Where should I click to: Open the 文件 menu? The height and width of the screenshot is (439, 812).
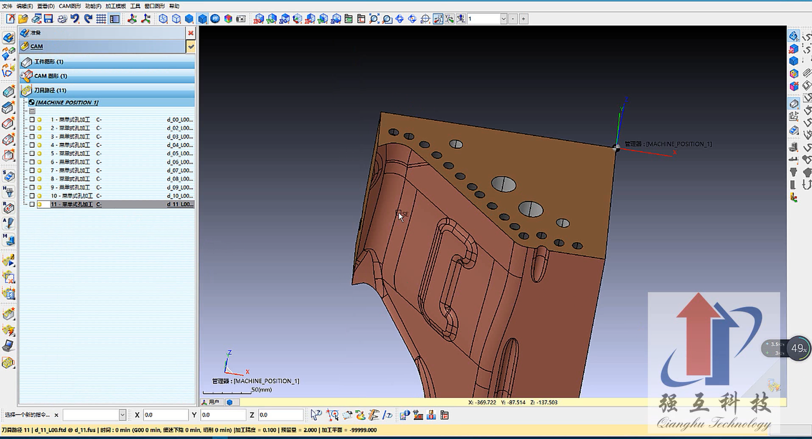[x=7, y=6]
